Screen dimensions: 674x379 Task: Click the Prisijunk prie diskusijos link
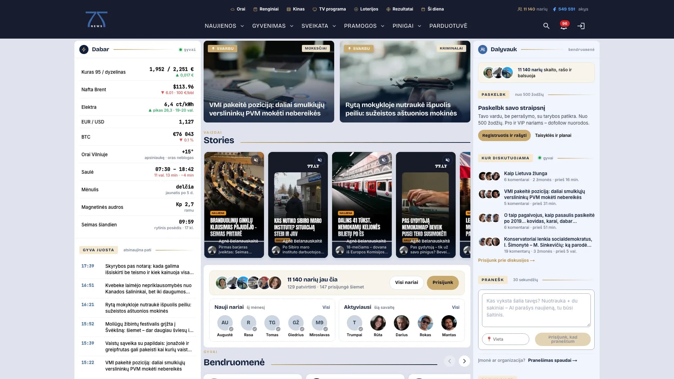[x=506, y=260]
